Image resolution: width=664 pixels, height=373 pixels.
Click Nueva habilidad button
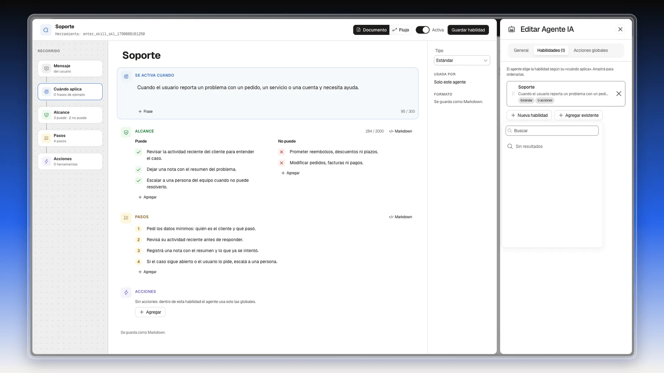coord(529,115)
